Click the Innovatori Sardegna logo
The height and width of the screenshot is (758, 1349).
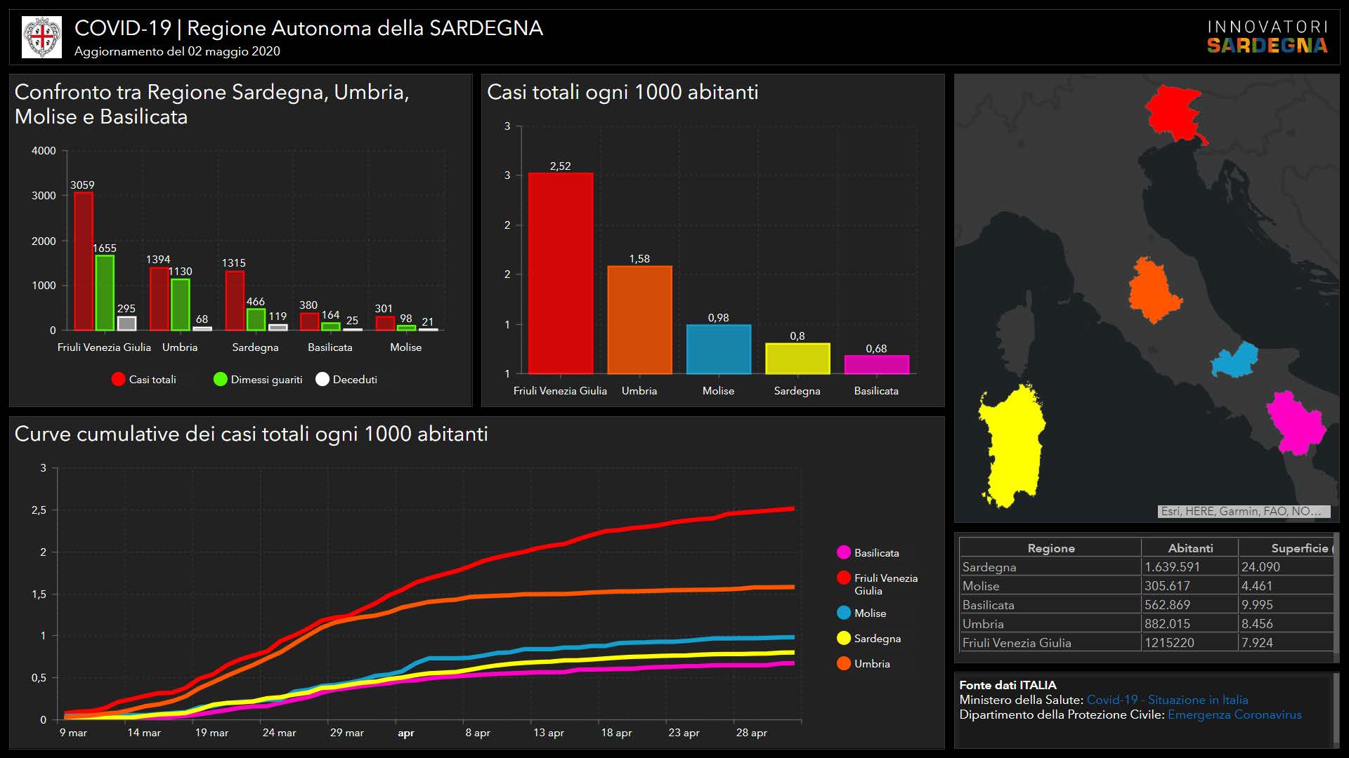point(1267,37)
